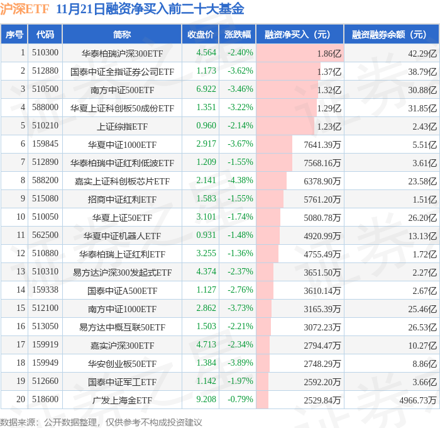Select 嘉实上证科创板芯片ETF name cell
This screenshot has height=428, width=440.
click(122, 181)
